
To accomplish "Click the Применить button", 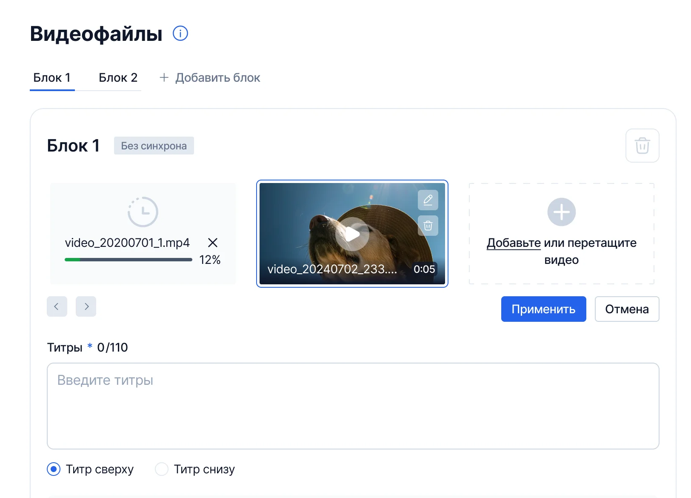I will [543, 309].
